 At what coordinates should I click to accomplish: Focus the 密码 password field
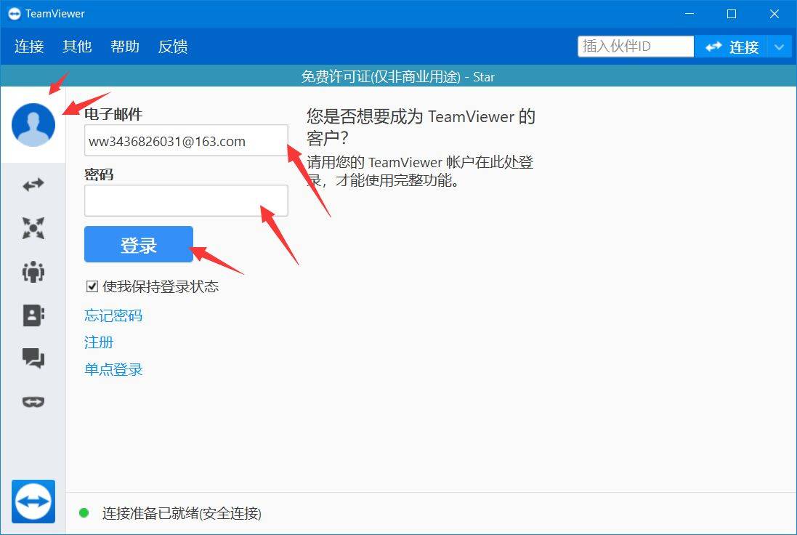click(186, 201)
